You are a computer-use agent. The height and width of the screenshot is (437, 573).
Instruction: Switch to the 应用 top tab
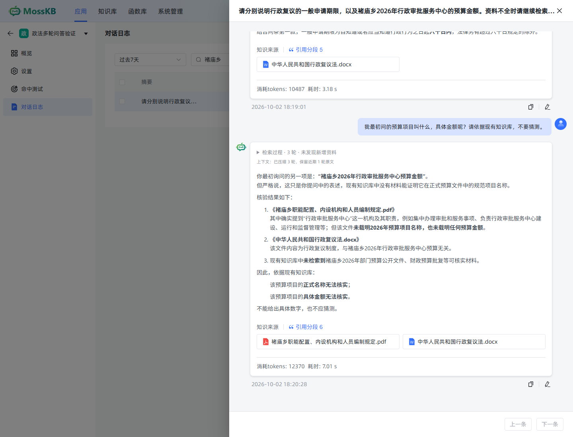point(81,11)
